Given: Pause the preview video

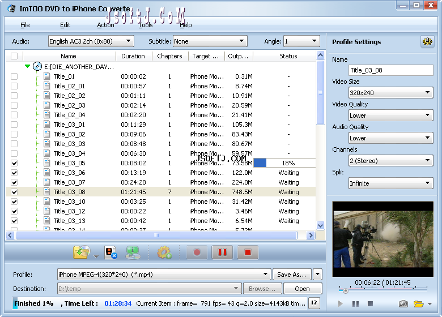Looking at the screenshot, I should (355, 304).
